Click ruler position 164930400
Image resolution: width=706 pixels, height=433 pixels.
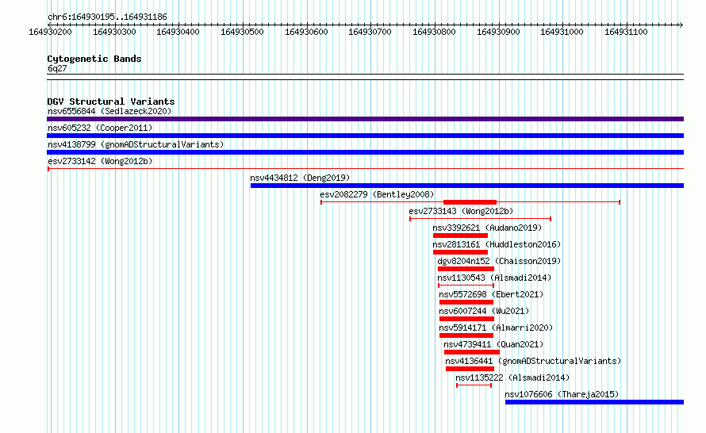pyautogui.click(x=178, y=32)
